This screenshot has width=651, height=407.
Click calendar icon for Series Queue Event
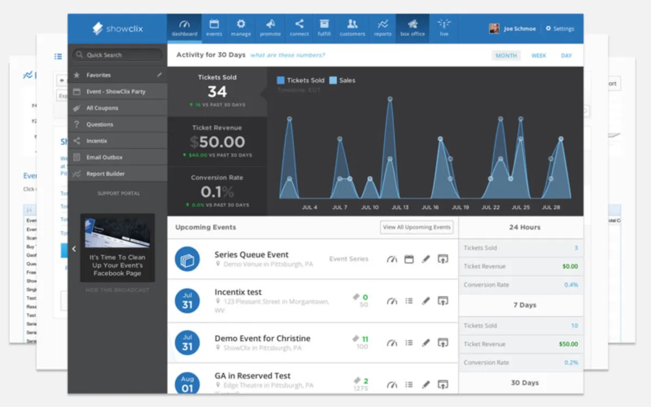pos(409,259)
